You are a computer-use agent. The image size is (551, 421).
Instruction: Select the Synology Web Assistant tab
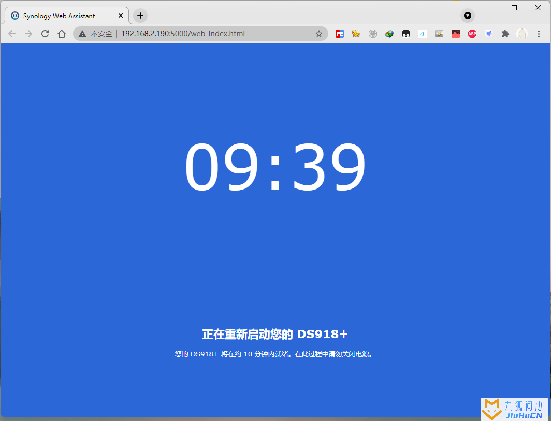coord(67,16)
